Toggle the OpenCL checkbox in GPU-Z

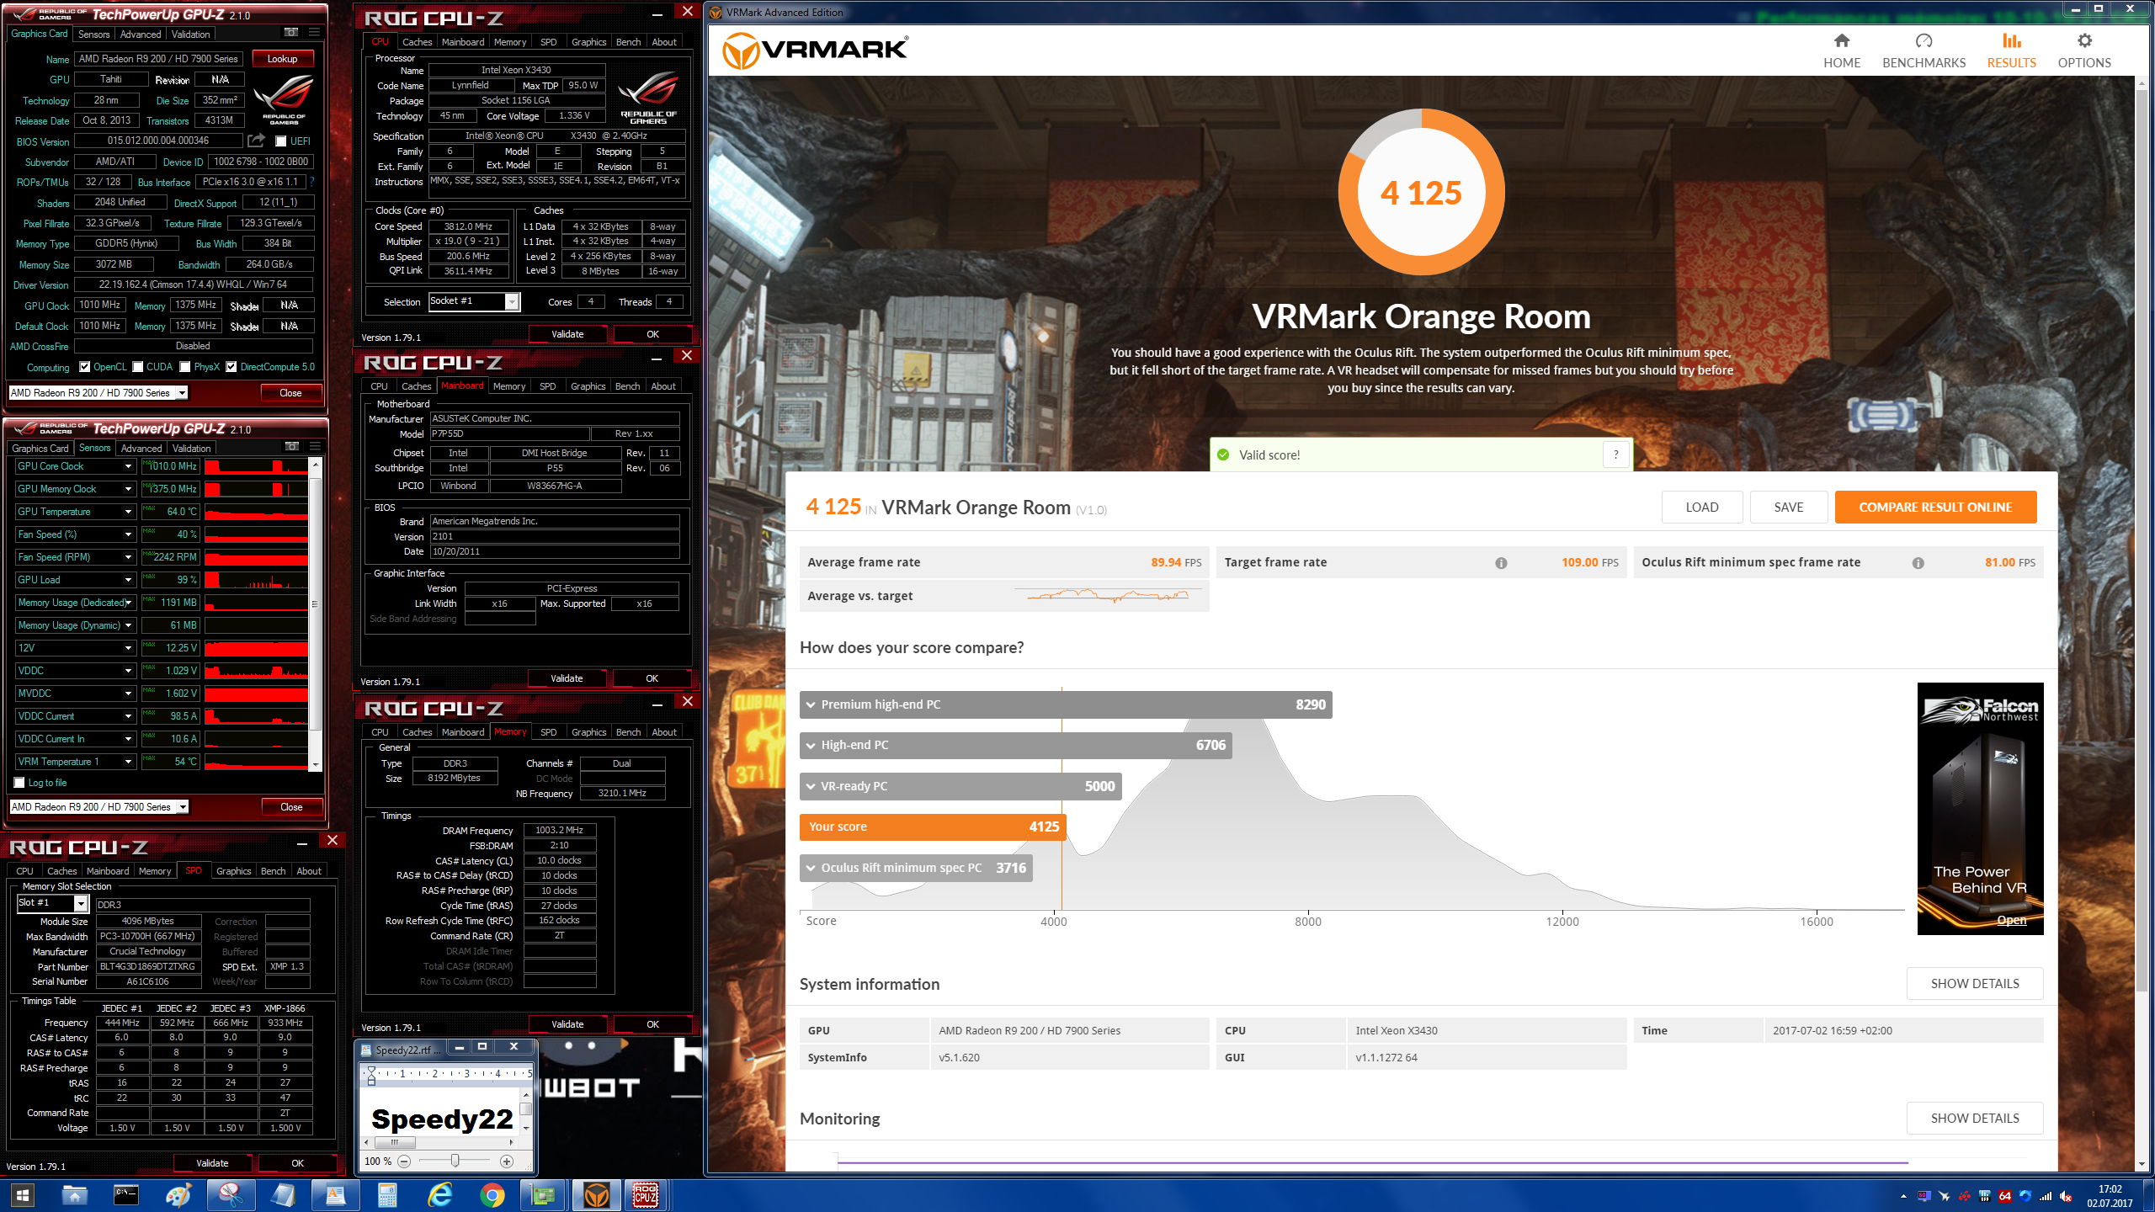84,367
